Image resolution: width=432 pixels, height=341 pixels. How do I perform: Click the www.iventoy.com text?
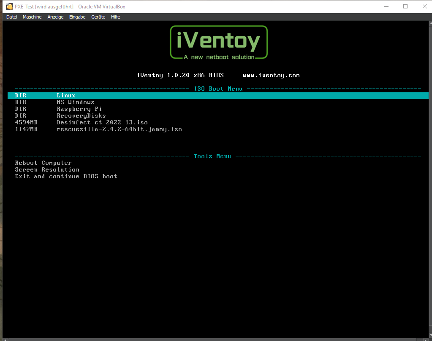[x=271, y=75]
